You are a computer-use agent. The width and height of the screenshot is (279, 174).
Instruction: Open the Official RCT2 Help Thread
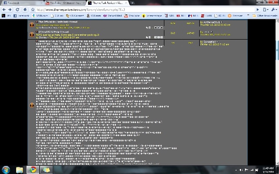point(53,32)
